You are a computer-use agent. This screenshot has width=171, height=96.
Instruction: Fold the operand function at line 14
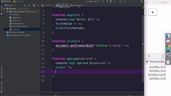pos(51,59)
